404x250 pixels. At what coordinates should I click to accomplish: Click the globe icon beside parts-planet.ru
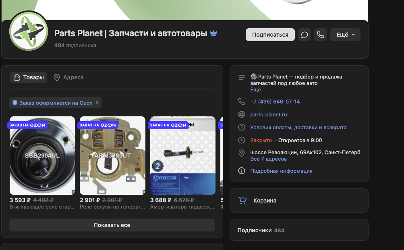[x=241, y=114]
